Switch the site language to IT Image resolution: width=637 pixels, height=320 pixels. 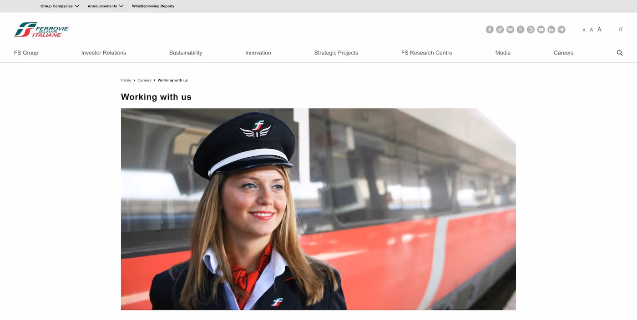pos(621,29)
